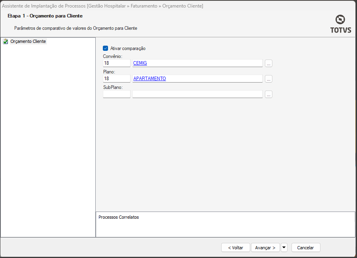Open the CEMIG convênio link
The width and height of the screenshot is (357, 258).
click(140, 63)
